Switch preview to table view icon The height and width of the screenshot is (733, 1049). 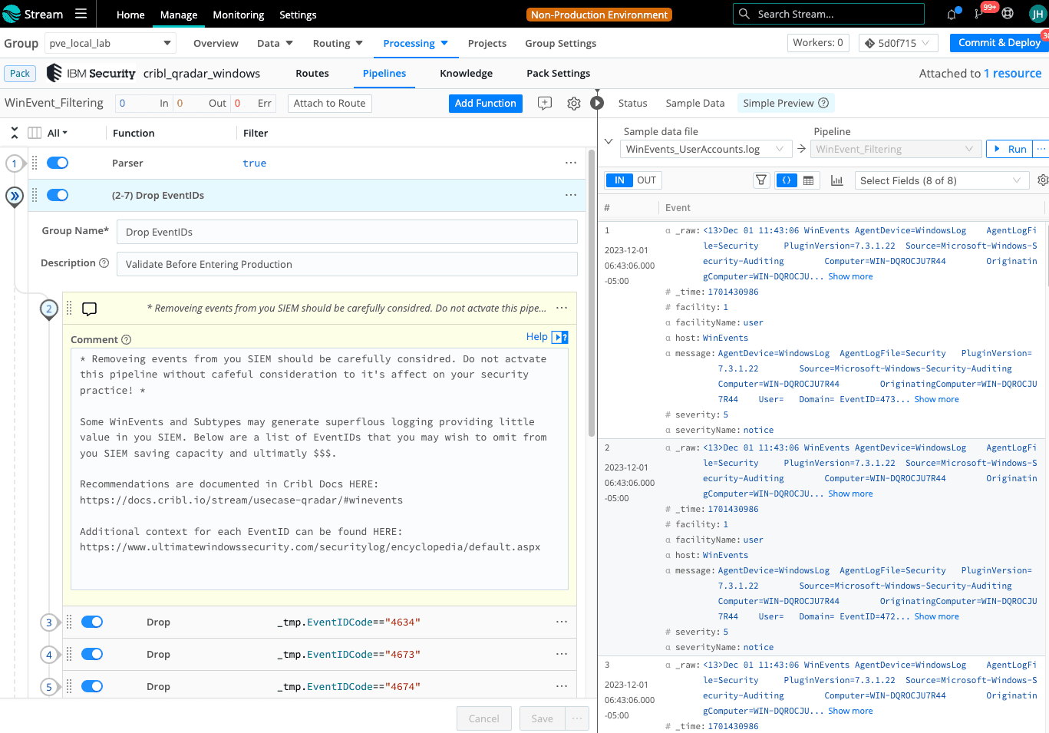pos(808,180)
